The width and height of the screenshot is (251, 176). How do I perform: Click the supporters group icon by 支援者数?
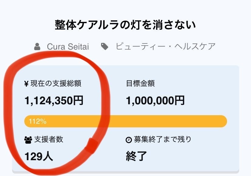click(28, 140)
